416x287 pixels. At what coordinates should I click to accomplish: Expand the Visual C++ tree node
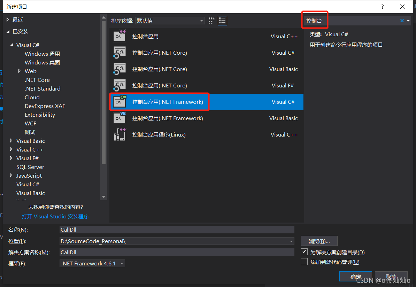11,149
